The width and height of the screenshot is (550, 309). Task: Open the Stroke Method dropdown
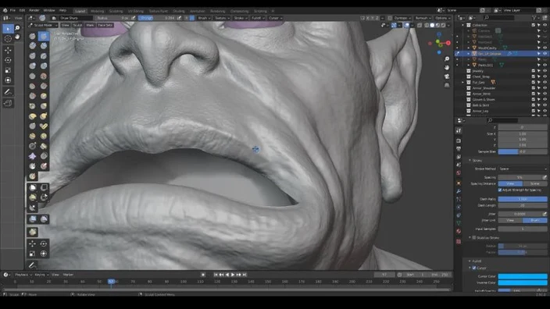pos(523,169)
